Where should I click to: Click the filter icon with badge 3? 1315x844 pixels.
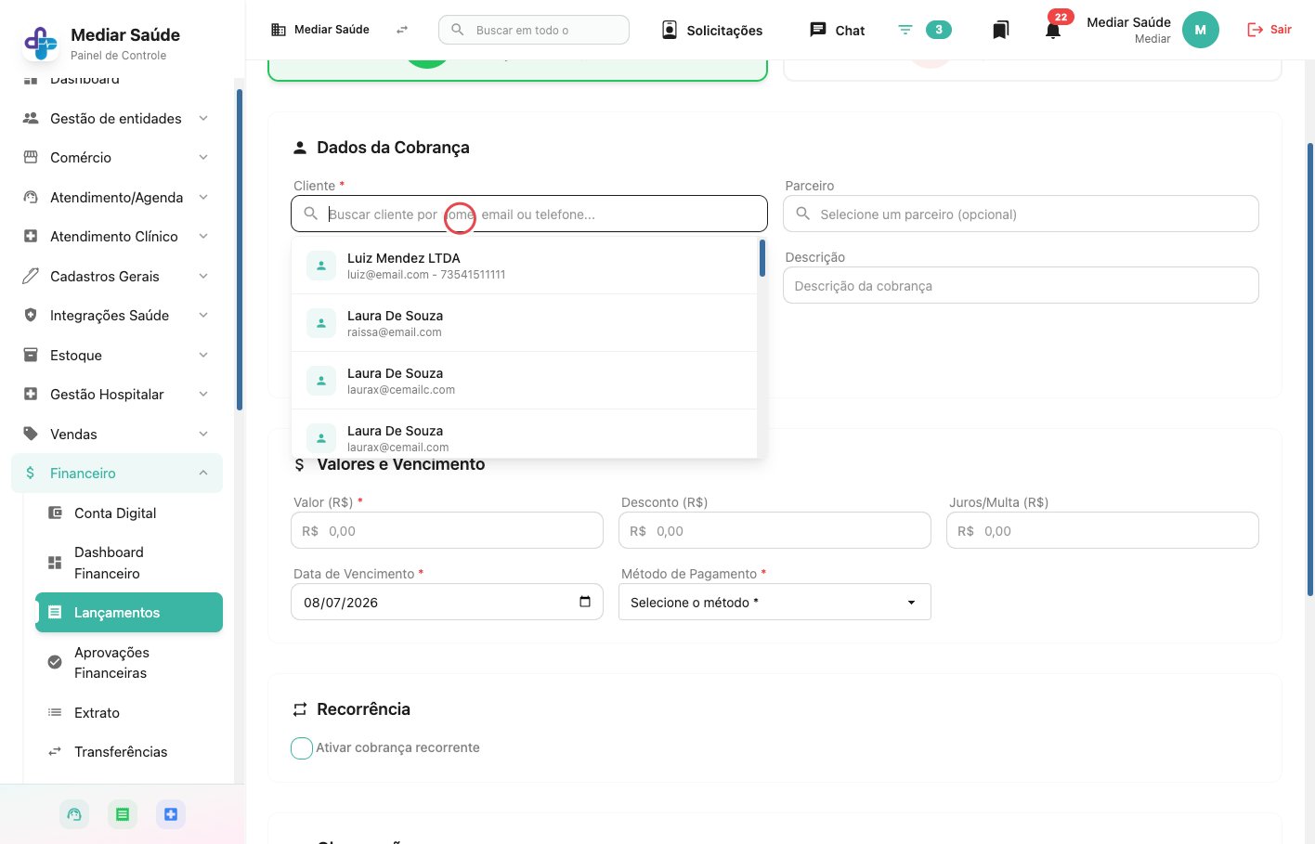click(x=905, y=30)
